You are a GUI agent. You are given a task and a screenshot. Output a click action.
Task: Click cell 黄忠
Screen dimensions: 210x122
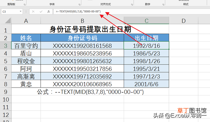click(x=26, y=84)
